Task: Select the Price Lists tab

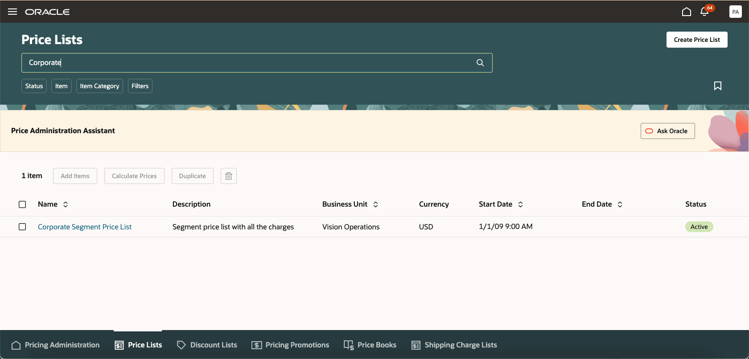Action: 138,345
